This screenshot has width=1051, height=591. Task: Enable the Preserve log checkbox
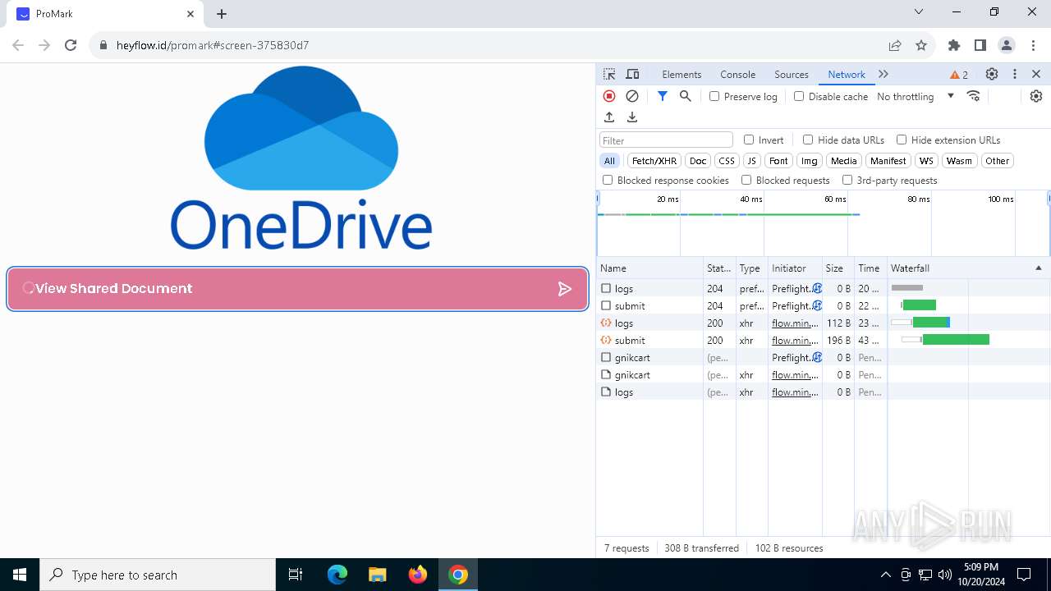coord(714,96)
